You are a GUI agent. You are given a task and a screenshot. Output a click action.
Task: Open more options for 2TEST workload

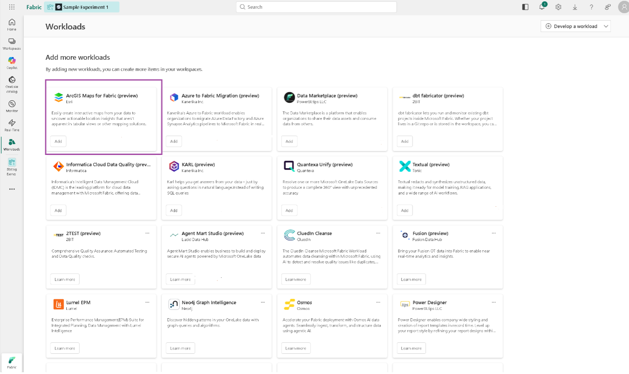click(147, 233)
